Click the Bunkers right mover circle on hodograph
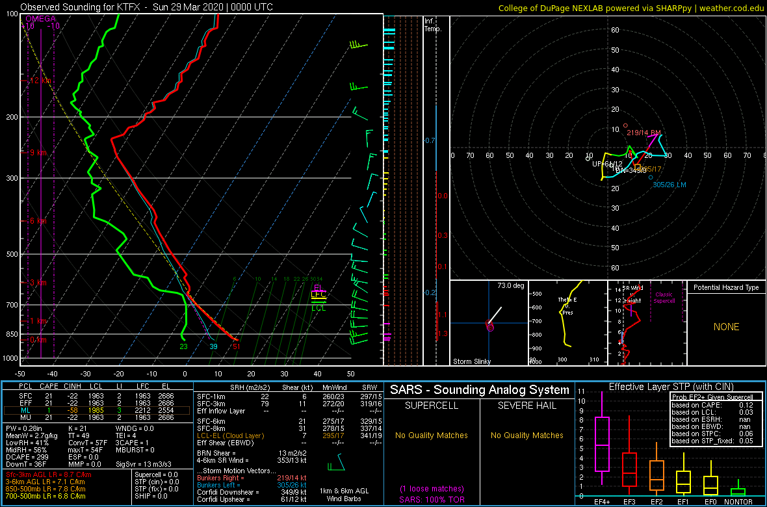Screen dimensions: 767x507 [625, 125]
